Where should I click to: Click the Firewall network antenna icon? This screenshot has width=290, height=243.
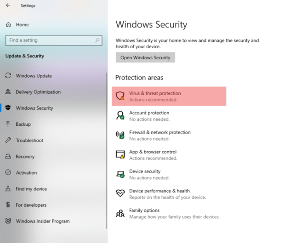pos(120,135)
